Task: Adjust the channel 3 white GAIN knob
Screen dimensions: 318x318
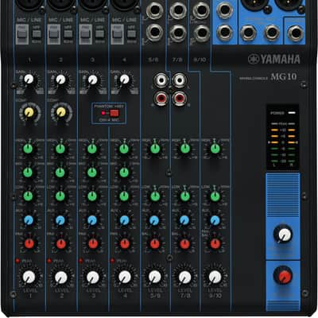Action: click(x=92, y=79)
